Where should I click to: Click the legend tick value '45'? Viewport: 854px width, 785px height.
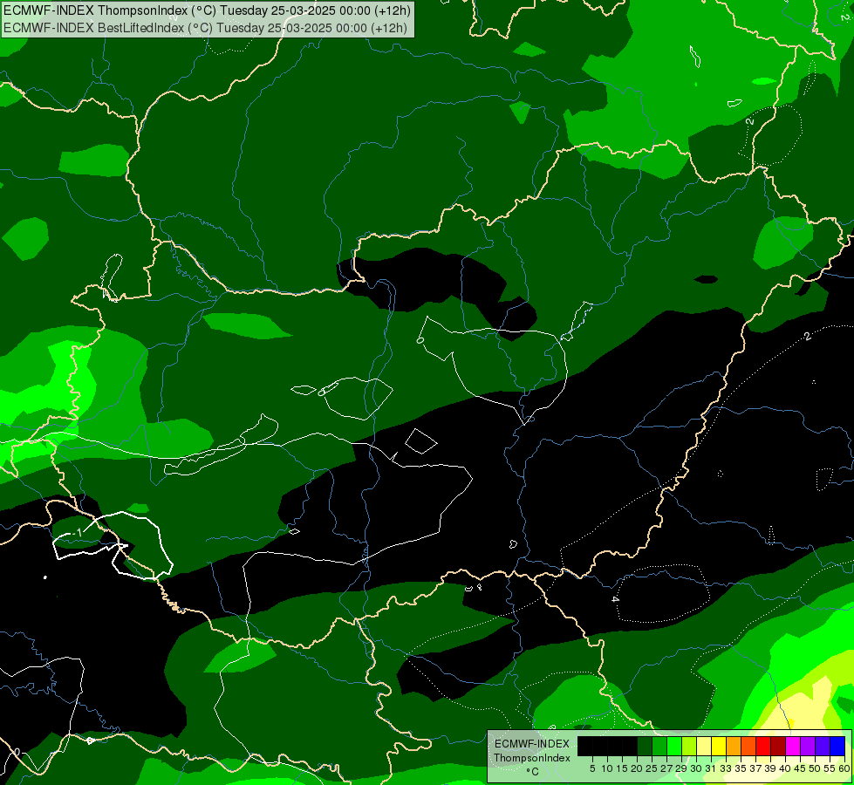point(800,768)
